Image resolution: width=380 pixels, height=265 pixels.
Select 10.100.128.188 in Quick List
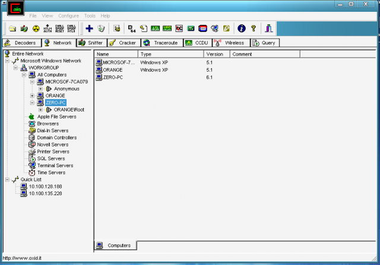[45, 187]
